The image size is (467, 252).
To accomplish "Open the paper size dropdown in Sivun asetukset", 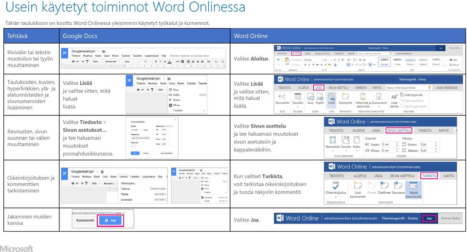I will pyautogui.click(x=142, y=138).
